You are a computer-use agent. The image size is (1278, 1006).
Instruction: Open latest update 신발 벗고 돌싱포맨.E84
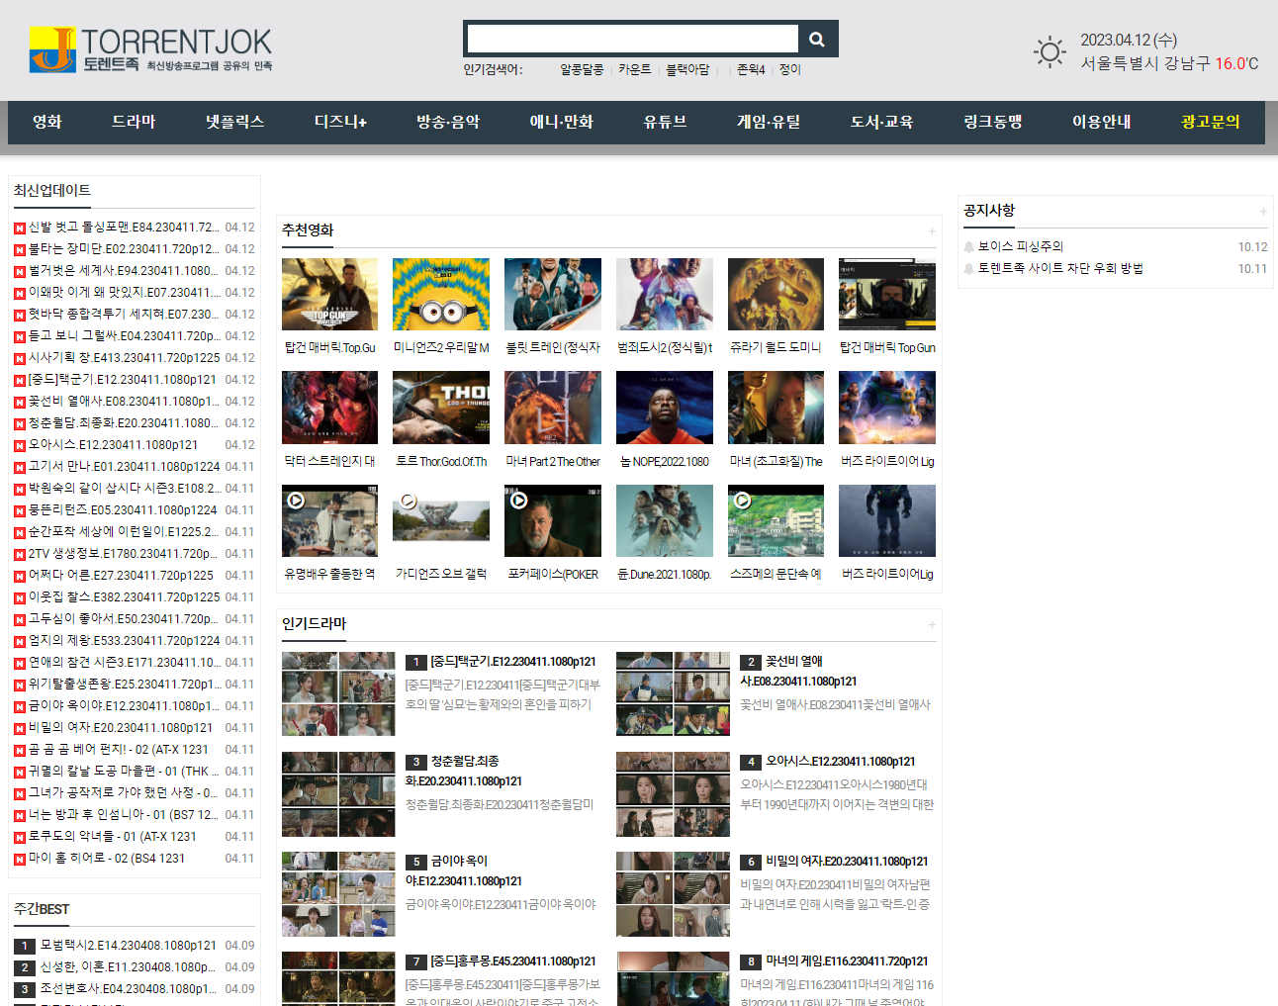pos(124,228)
